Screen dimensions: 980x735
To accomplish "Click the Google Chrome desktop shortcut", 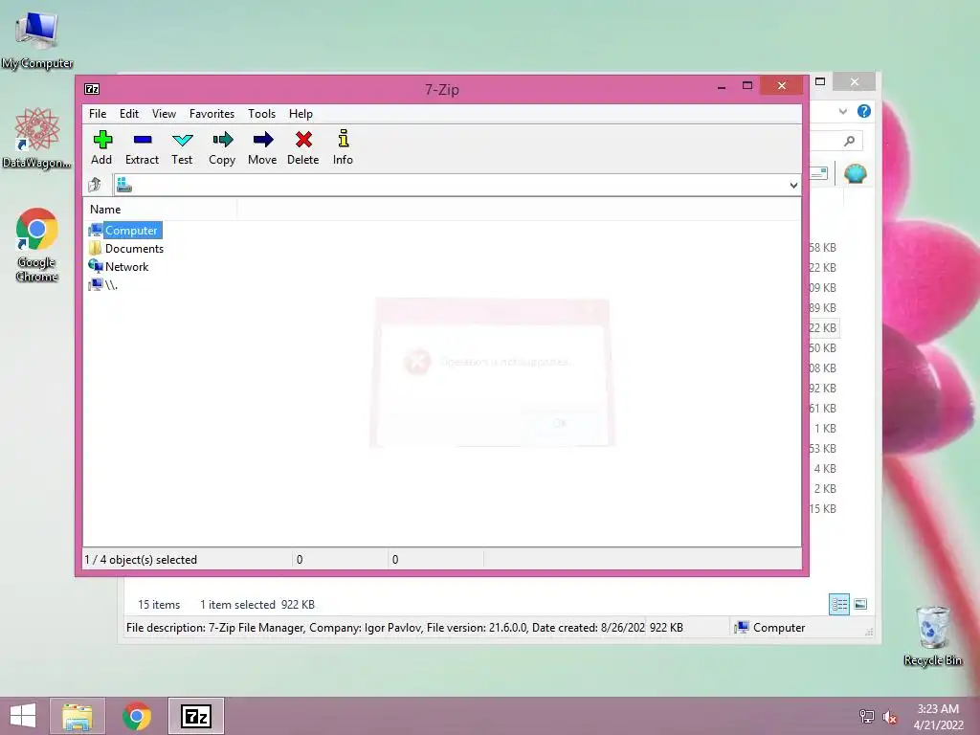I will pyautogui.click(x=37, y=245).
